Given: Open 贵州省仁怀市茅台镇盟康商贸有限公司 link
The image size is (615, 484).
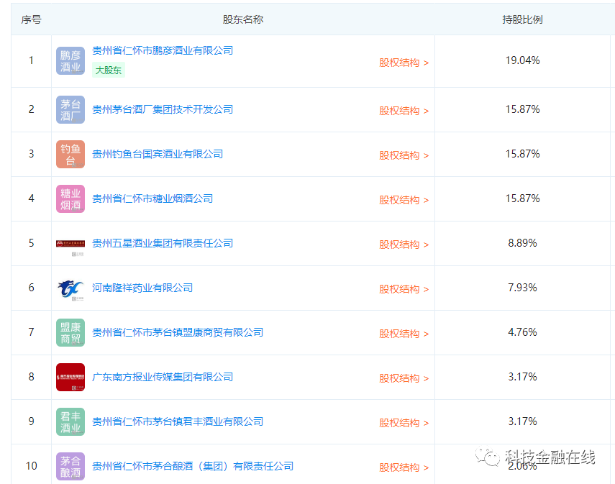Looking at the screenshot, I should click(178, 332).
